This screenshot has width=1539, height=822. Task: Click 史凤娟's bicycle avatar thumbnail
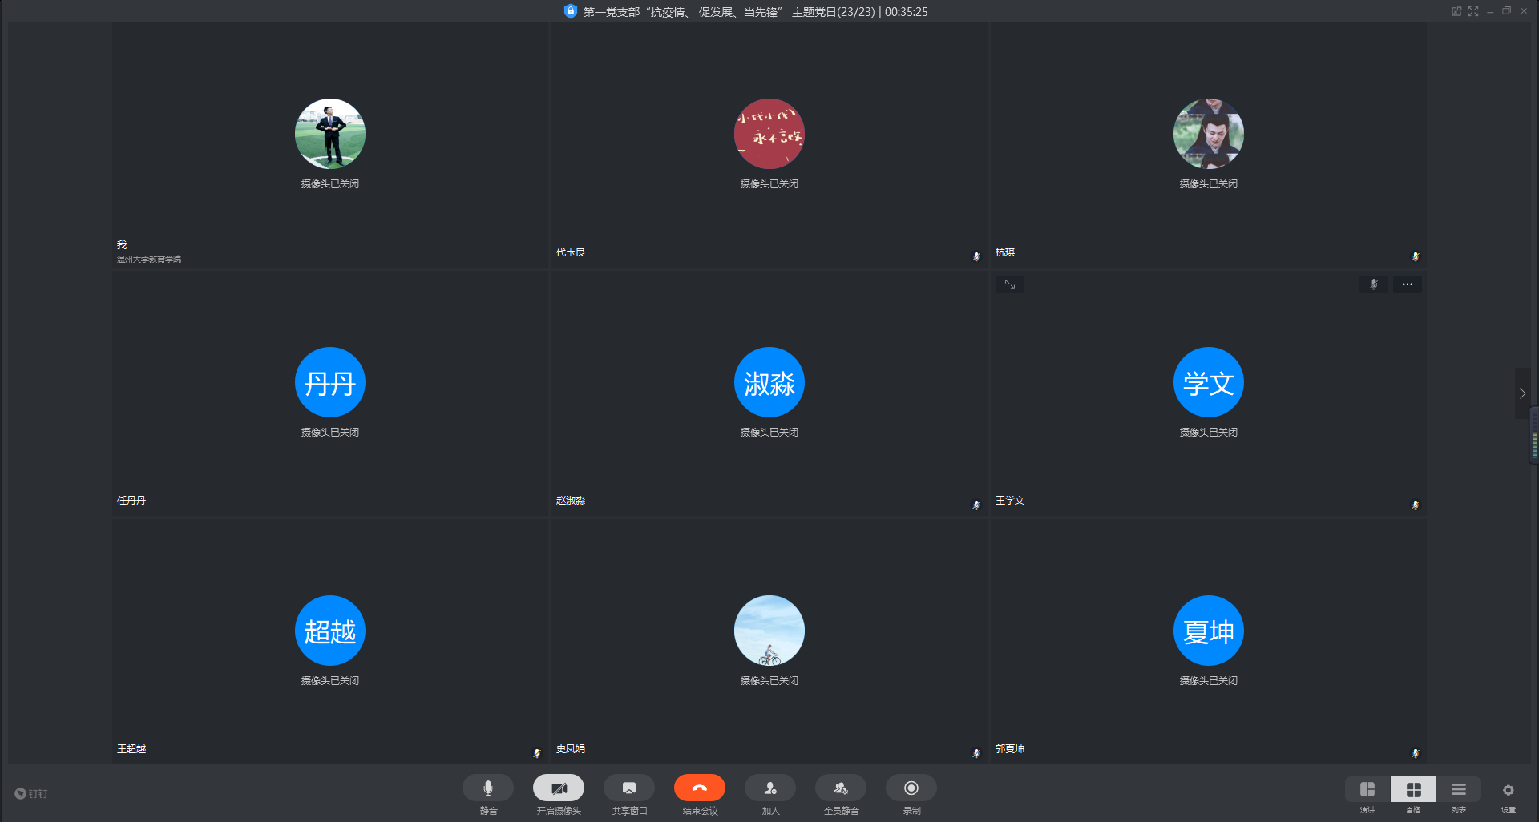769,631
